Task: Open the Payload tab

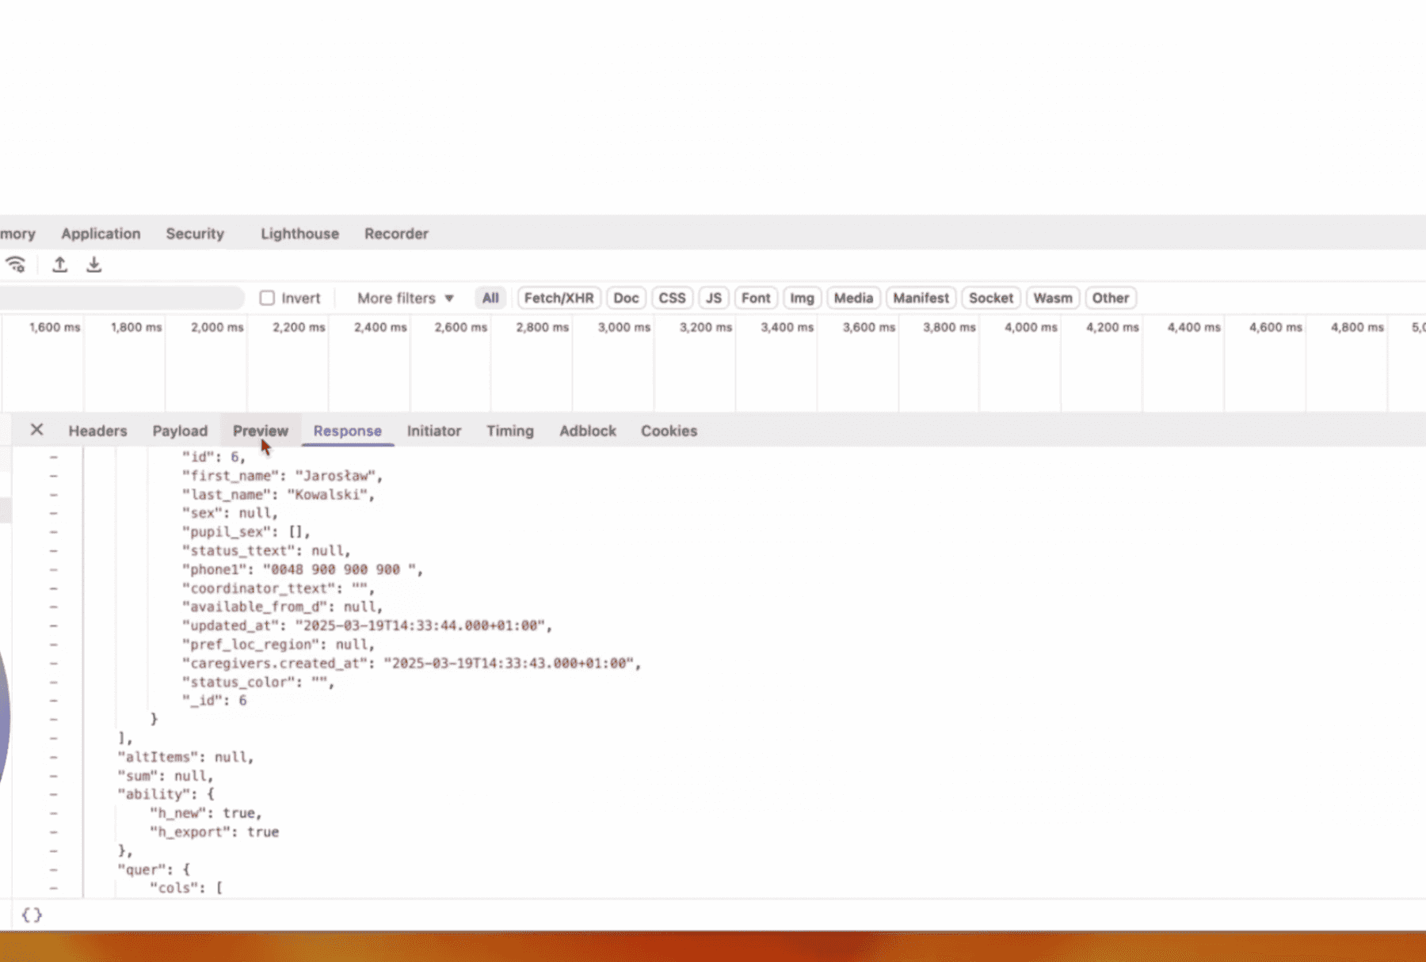Action: tap(180, 431)
